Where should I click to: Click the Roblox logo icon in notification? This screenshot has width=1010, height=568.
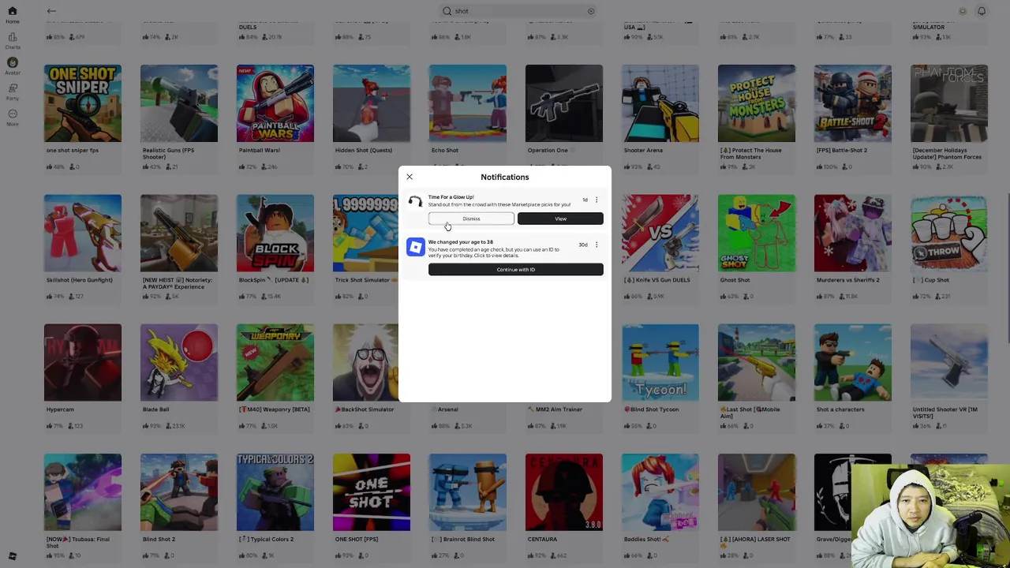(x=415, y=247)
